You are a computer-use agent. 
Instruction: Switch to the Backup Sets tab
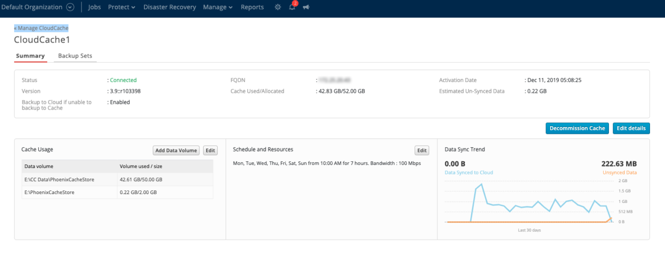[75, 56]
